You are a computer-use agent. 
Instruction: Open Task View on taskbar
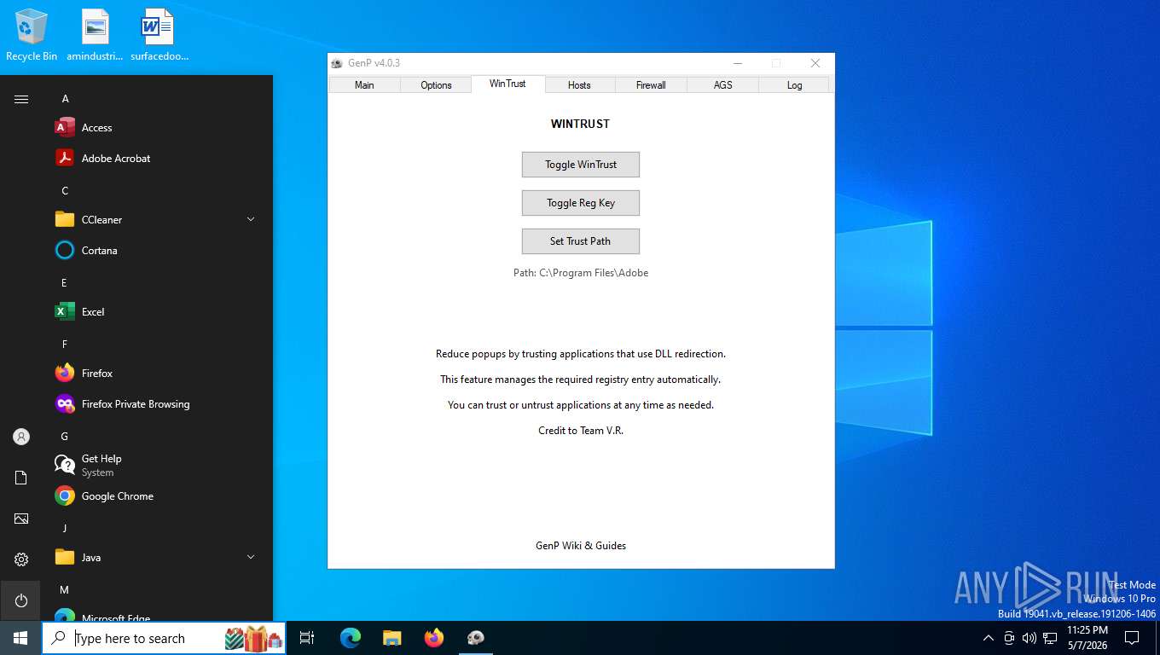click(x=307, y=638)
